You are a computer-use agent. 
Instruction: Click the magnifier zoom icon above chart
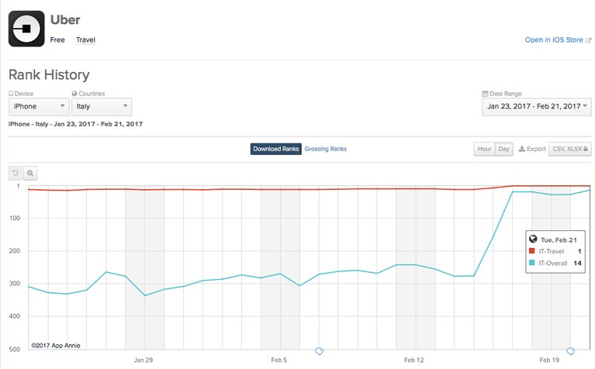[30, 174]
